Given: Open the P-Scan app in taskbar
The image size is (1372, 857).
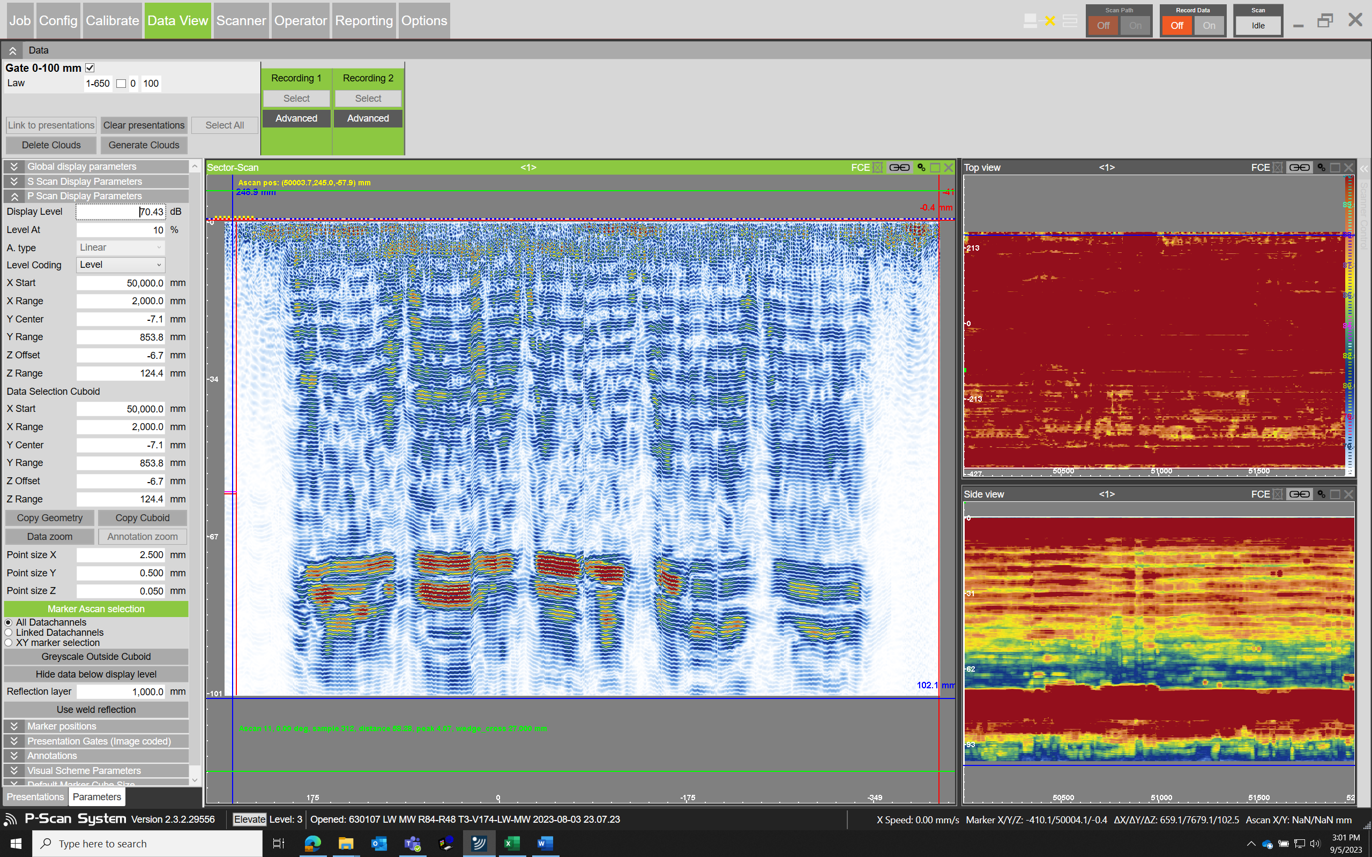Looking at the screenshot, I should pos(479,844).
